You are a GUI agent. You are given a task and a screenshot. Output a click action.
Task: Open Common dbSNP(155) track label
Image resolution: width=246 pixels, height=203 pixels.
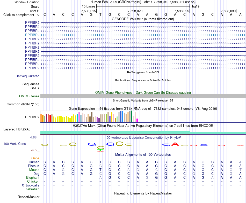click(x=23, y=104)
